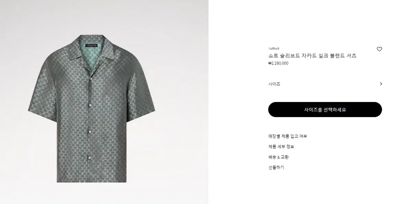
Task: Show 제품 세부 정보 product details
Action: [x=281, y=146]
